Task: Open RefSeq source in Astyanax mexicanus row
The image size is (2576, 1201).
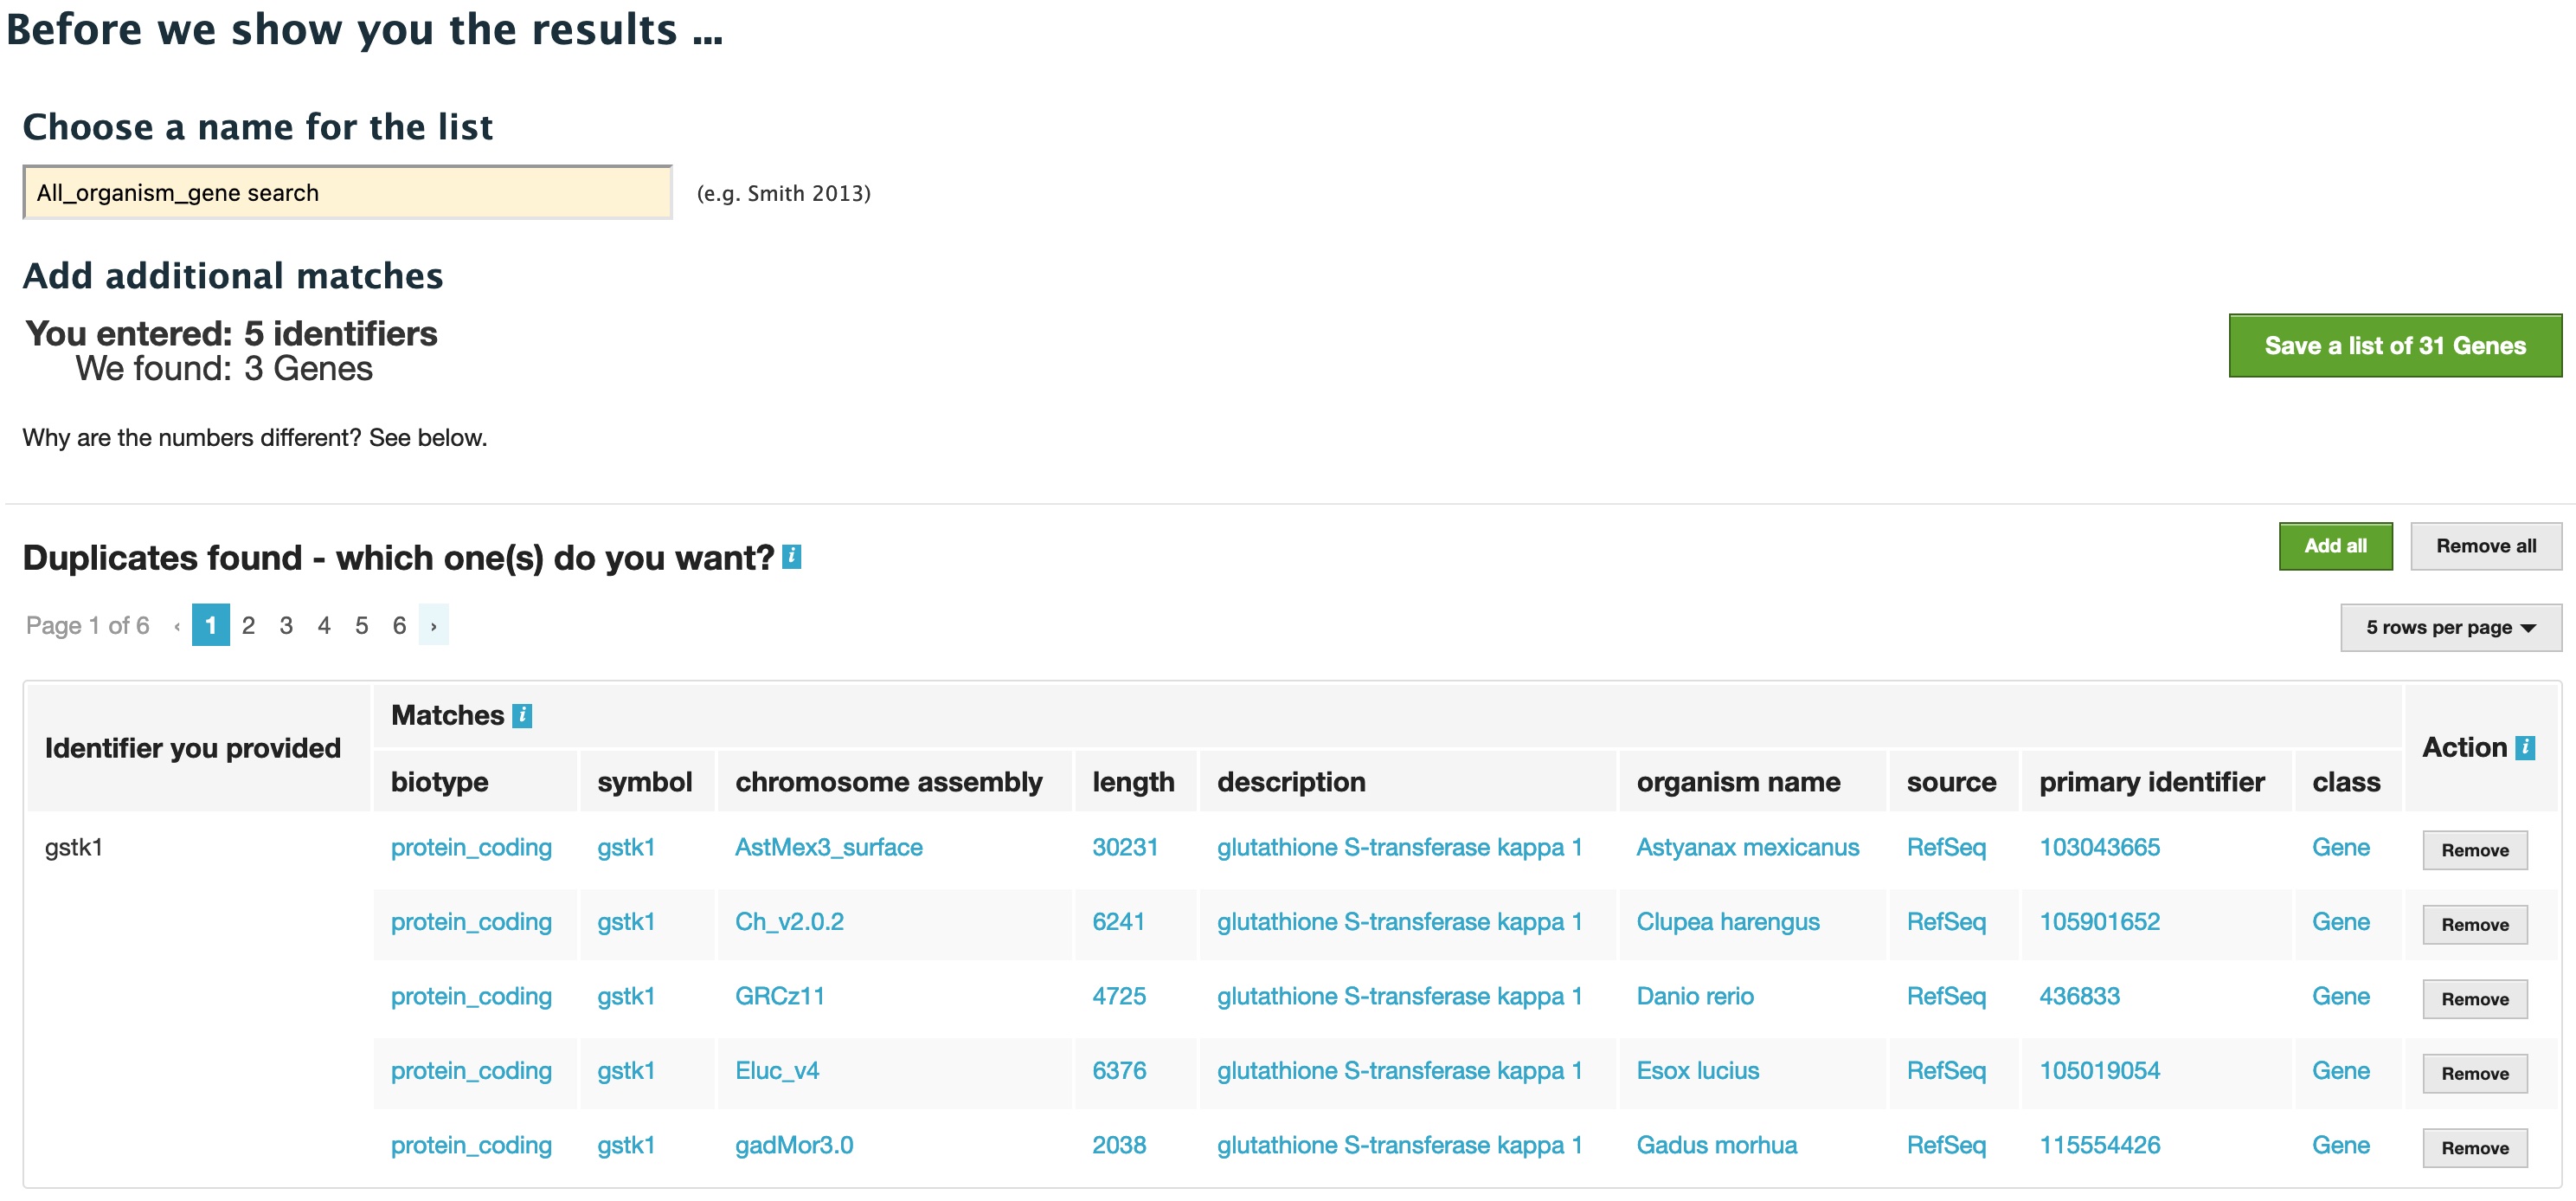Action: [1946, 848]
